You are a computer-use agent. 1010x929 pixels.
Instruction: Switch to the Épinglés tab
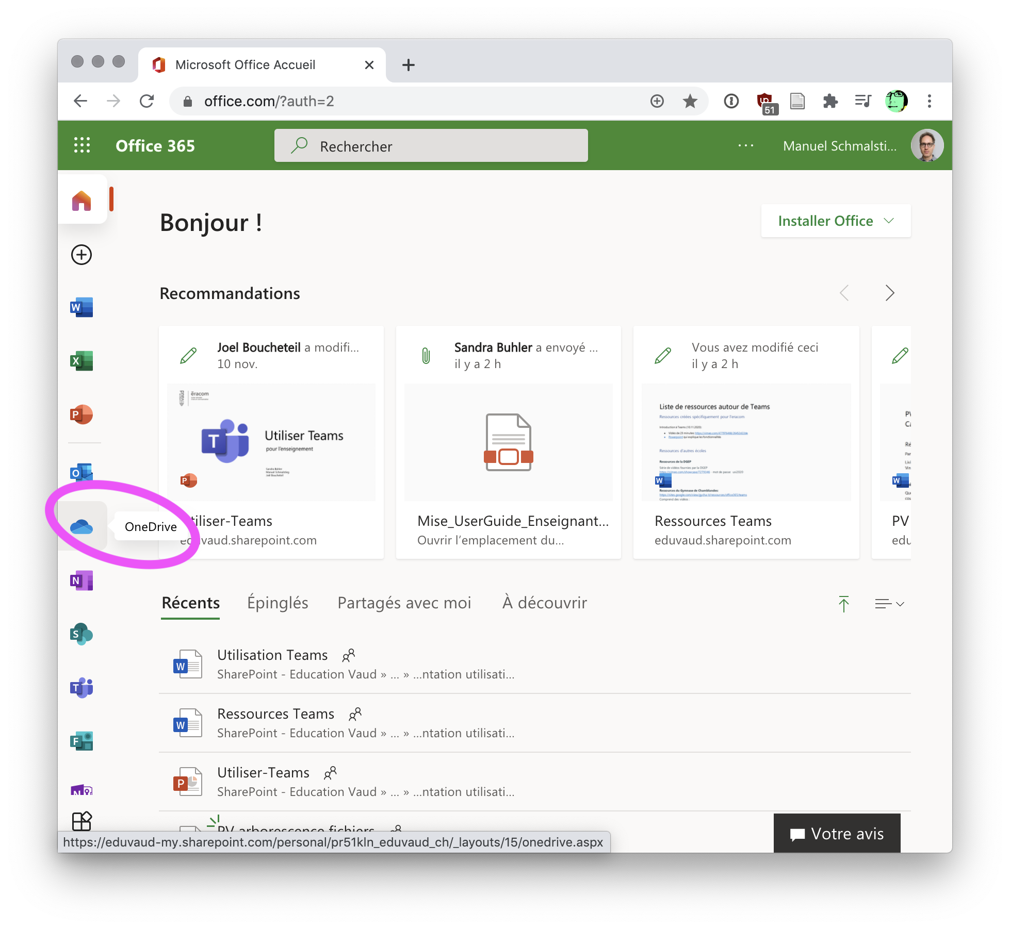point(278,603)
